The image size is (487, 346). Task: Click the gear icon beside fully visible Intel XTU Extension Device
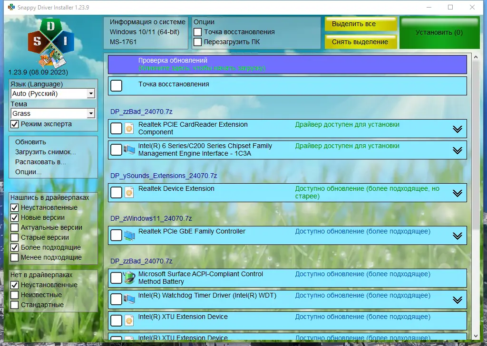point(129,320)
